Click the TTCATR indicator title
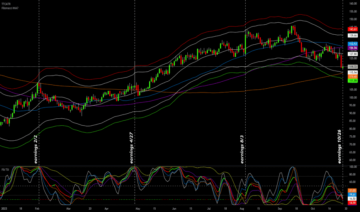 click(6, 4)
